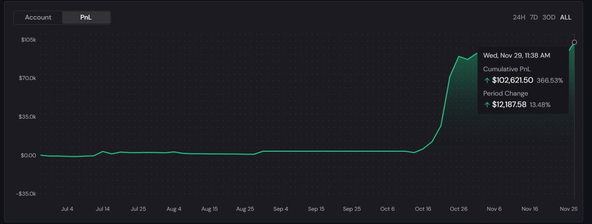The height and width of the screenshot is (224, 592).
Task: Click the Aug 4 x-axis label
Action: click(174, 209)
